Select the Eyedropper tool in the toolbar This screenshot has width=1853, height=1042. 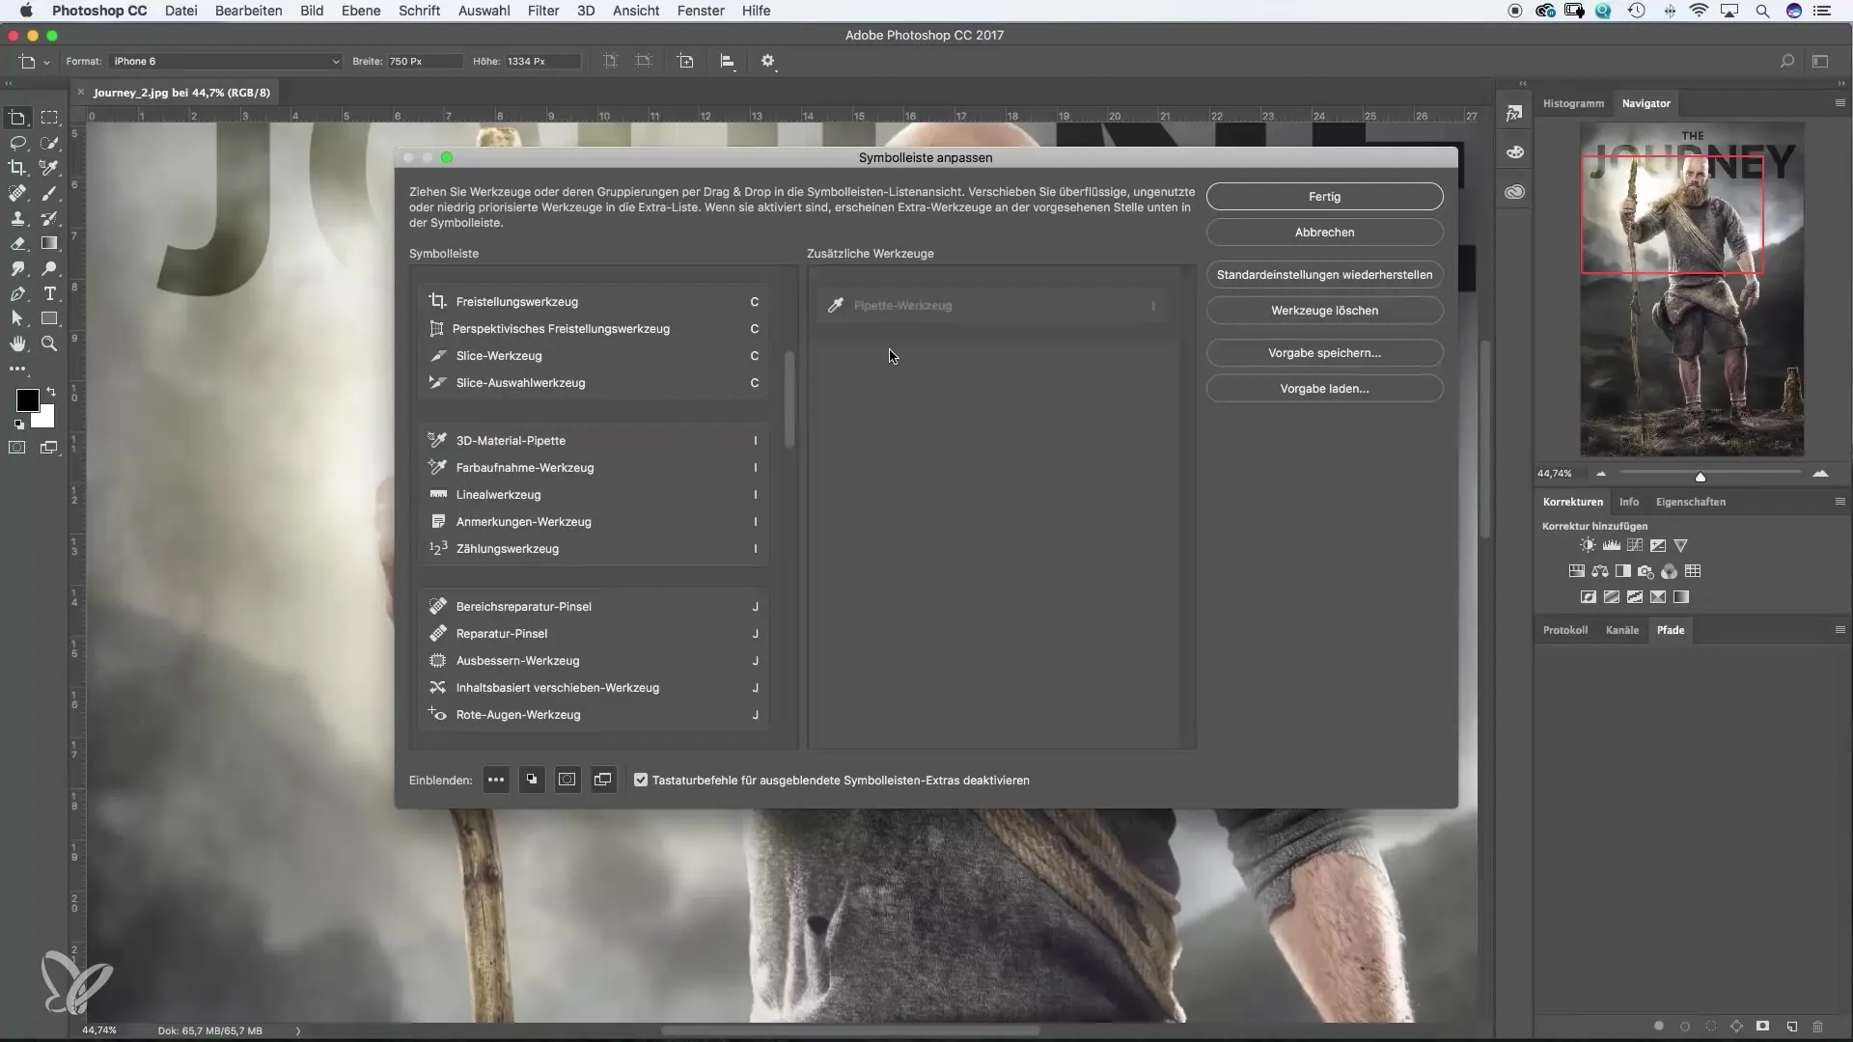(49, 168)
